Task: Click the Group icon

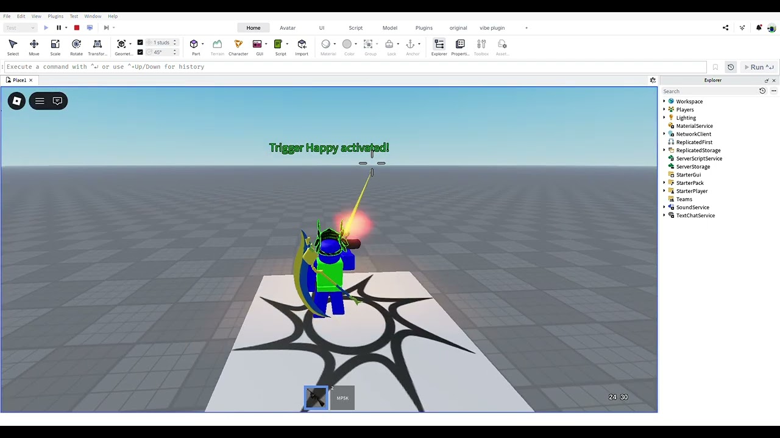Action: point(368,44)
